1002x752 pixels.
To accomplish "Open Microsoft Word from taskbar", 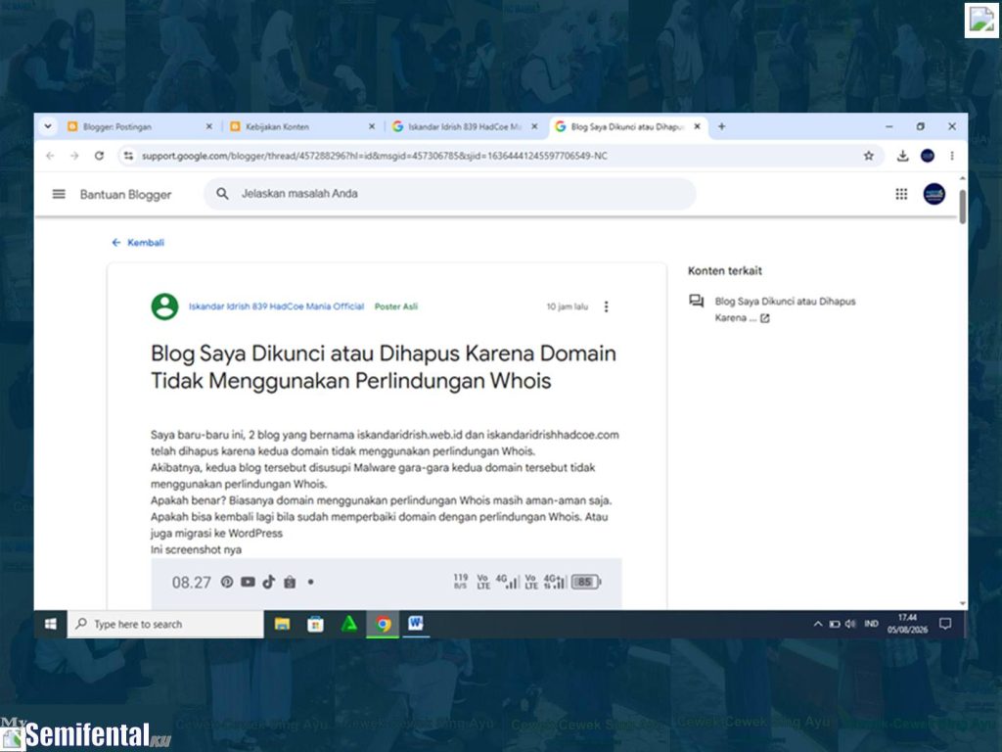I will [x=416, y=623].
